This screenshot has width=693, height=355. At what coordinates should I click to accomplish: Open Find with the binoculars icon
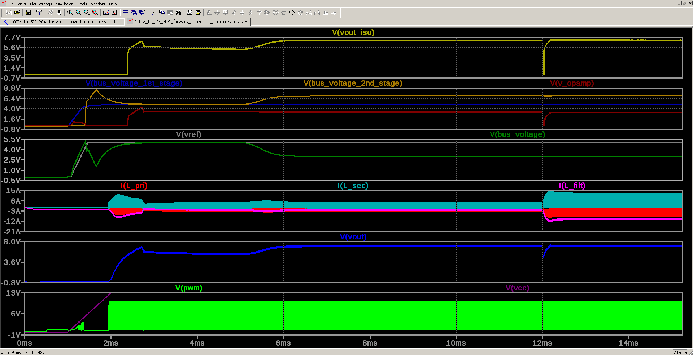(178, 13)
